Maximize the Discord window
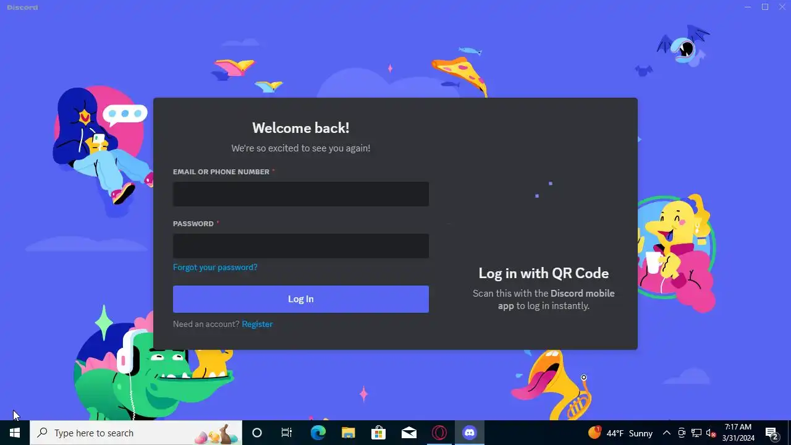This screenshot has width=791, height=445. coord(765,7)
